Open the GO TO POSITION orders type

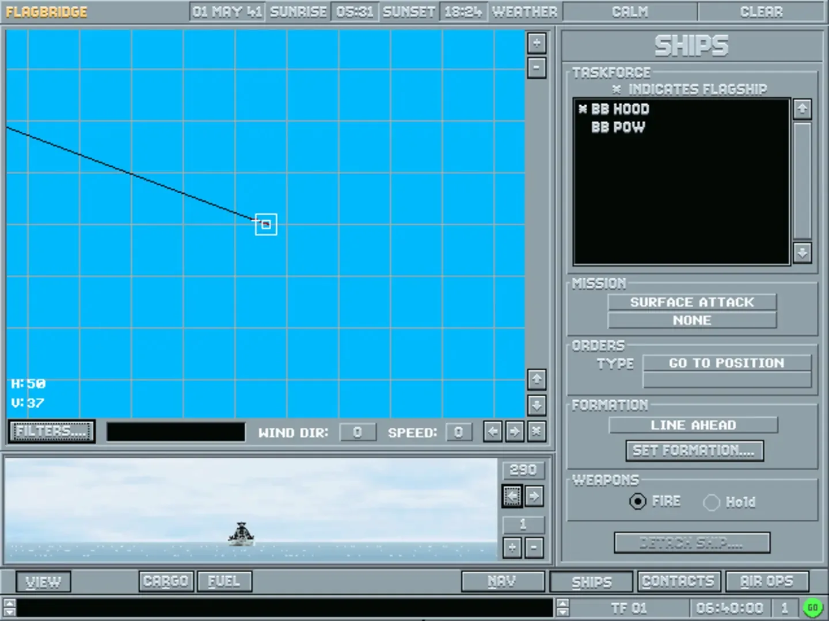[727, 363]
